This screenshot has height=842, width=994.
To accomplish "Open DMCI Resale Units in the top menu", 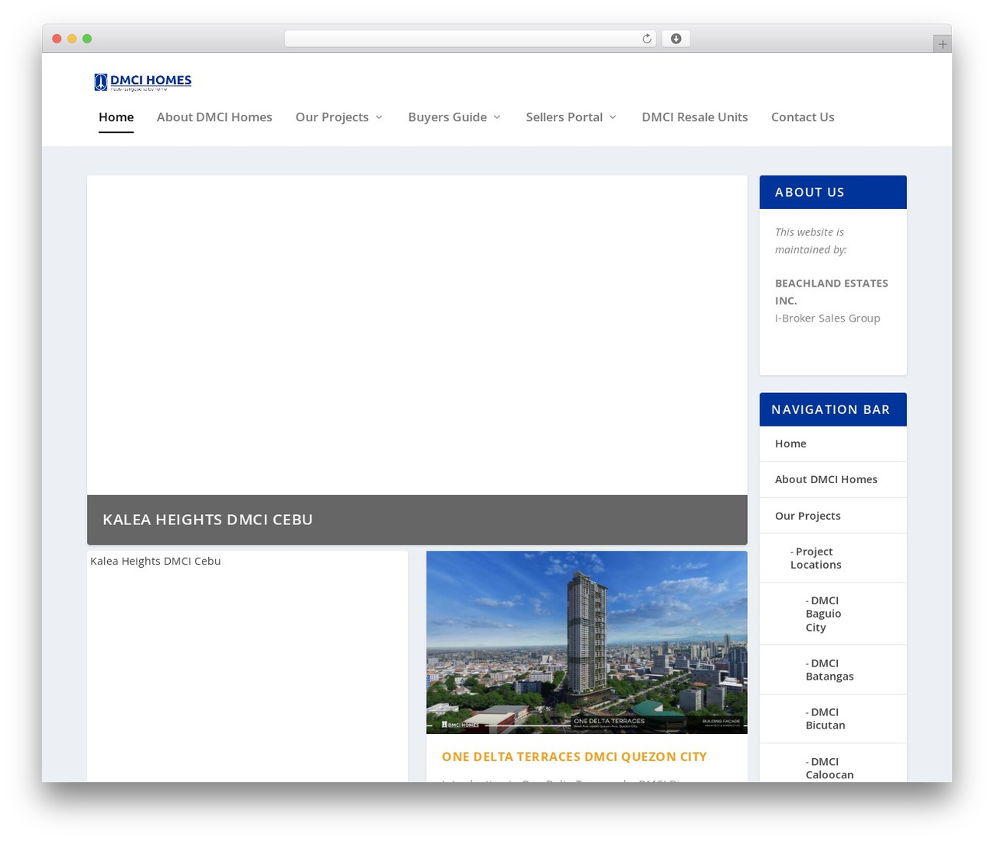I will tap(694, 117).
